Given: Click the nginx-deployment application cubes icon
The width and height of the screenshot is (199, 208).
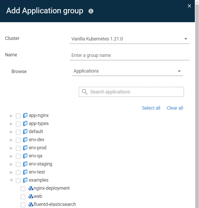Looking at the screenshot, I should (x=30, y=188).
